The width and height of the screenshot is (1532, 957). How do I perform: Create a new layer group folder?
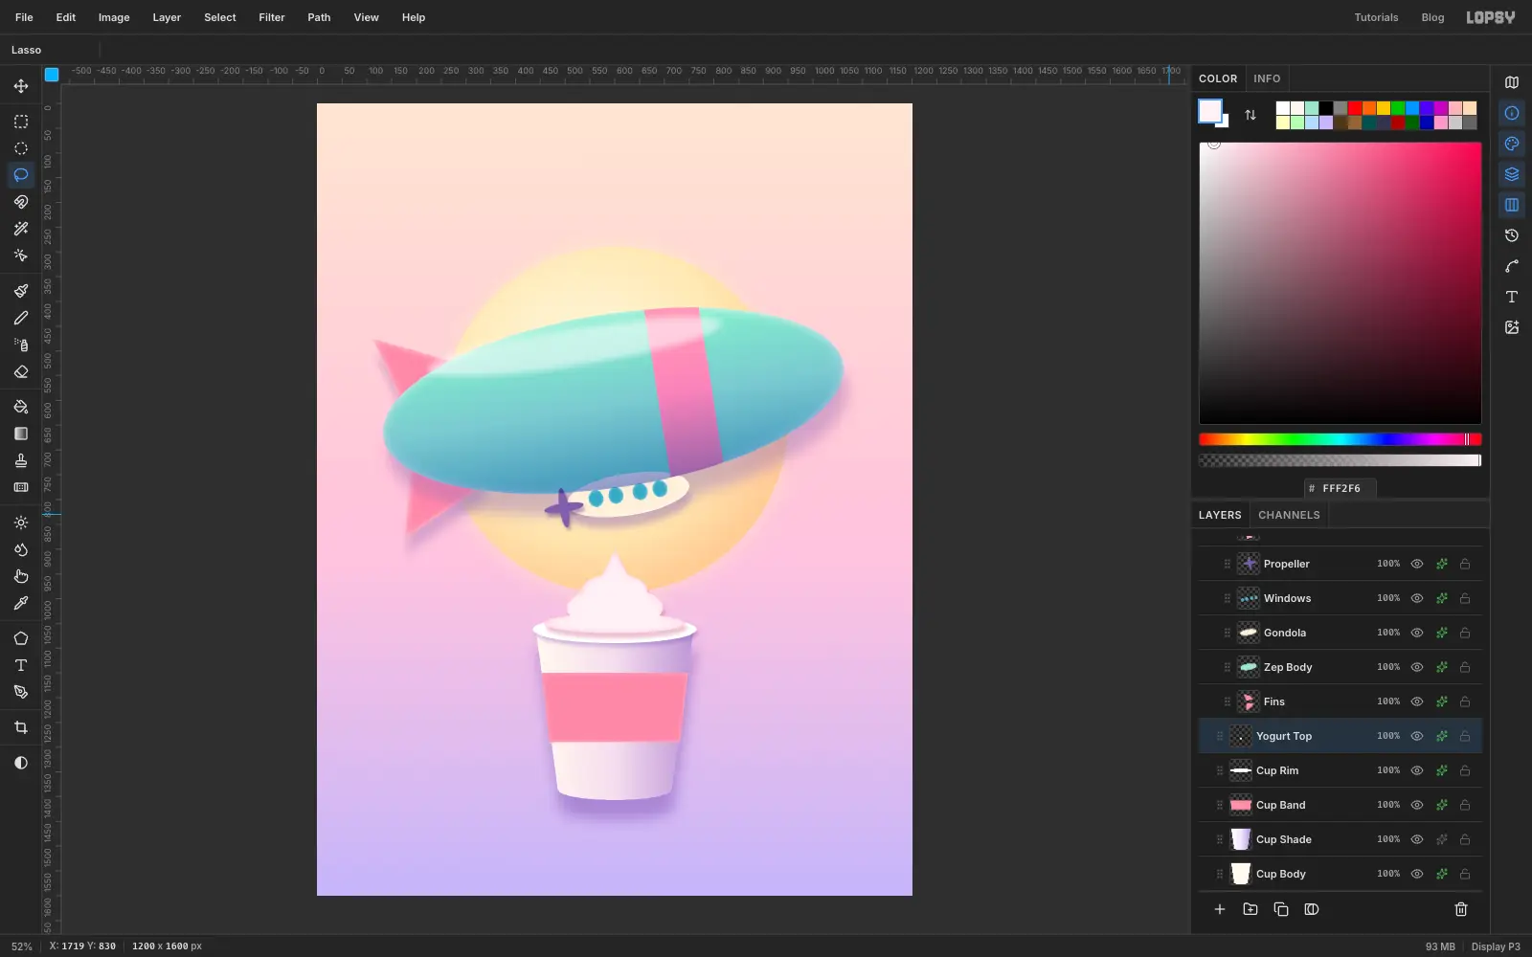pos(1250,909)
